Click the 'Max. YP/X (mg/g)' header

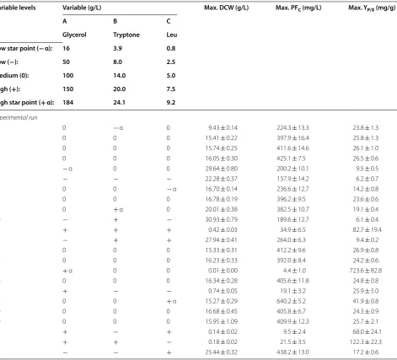pos(372,8)
